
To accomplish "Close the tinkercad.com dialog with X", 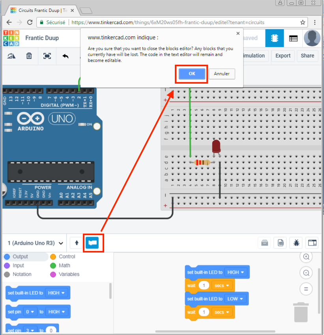I will tap(238, 33).
